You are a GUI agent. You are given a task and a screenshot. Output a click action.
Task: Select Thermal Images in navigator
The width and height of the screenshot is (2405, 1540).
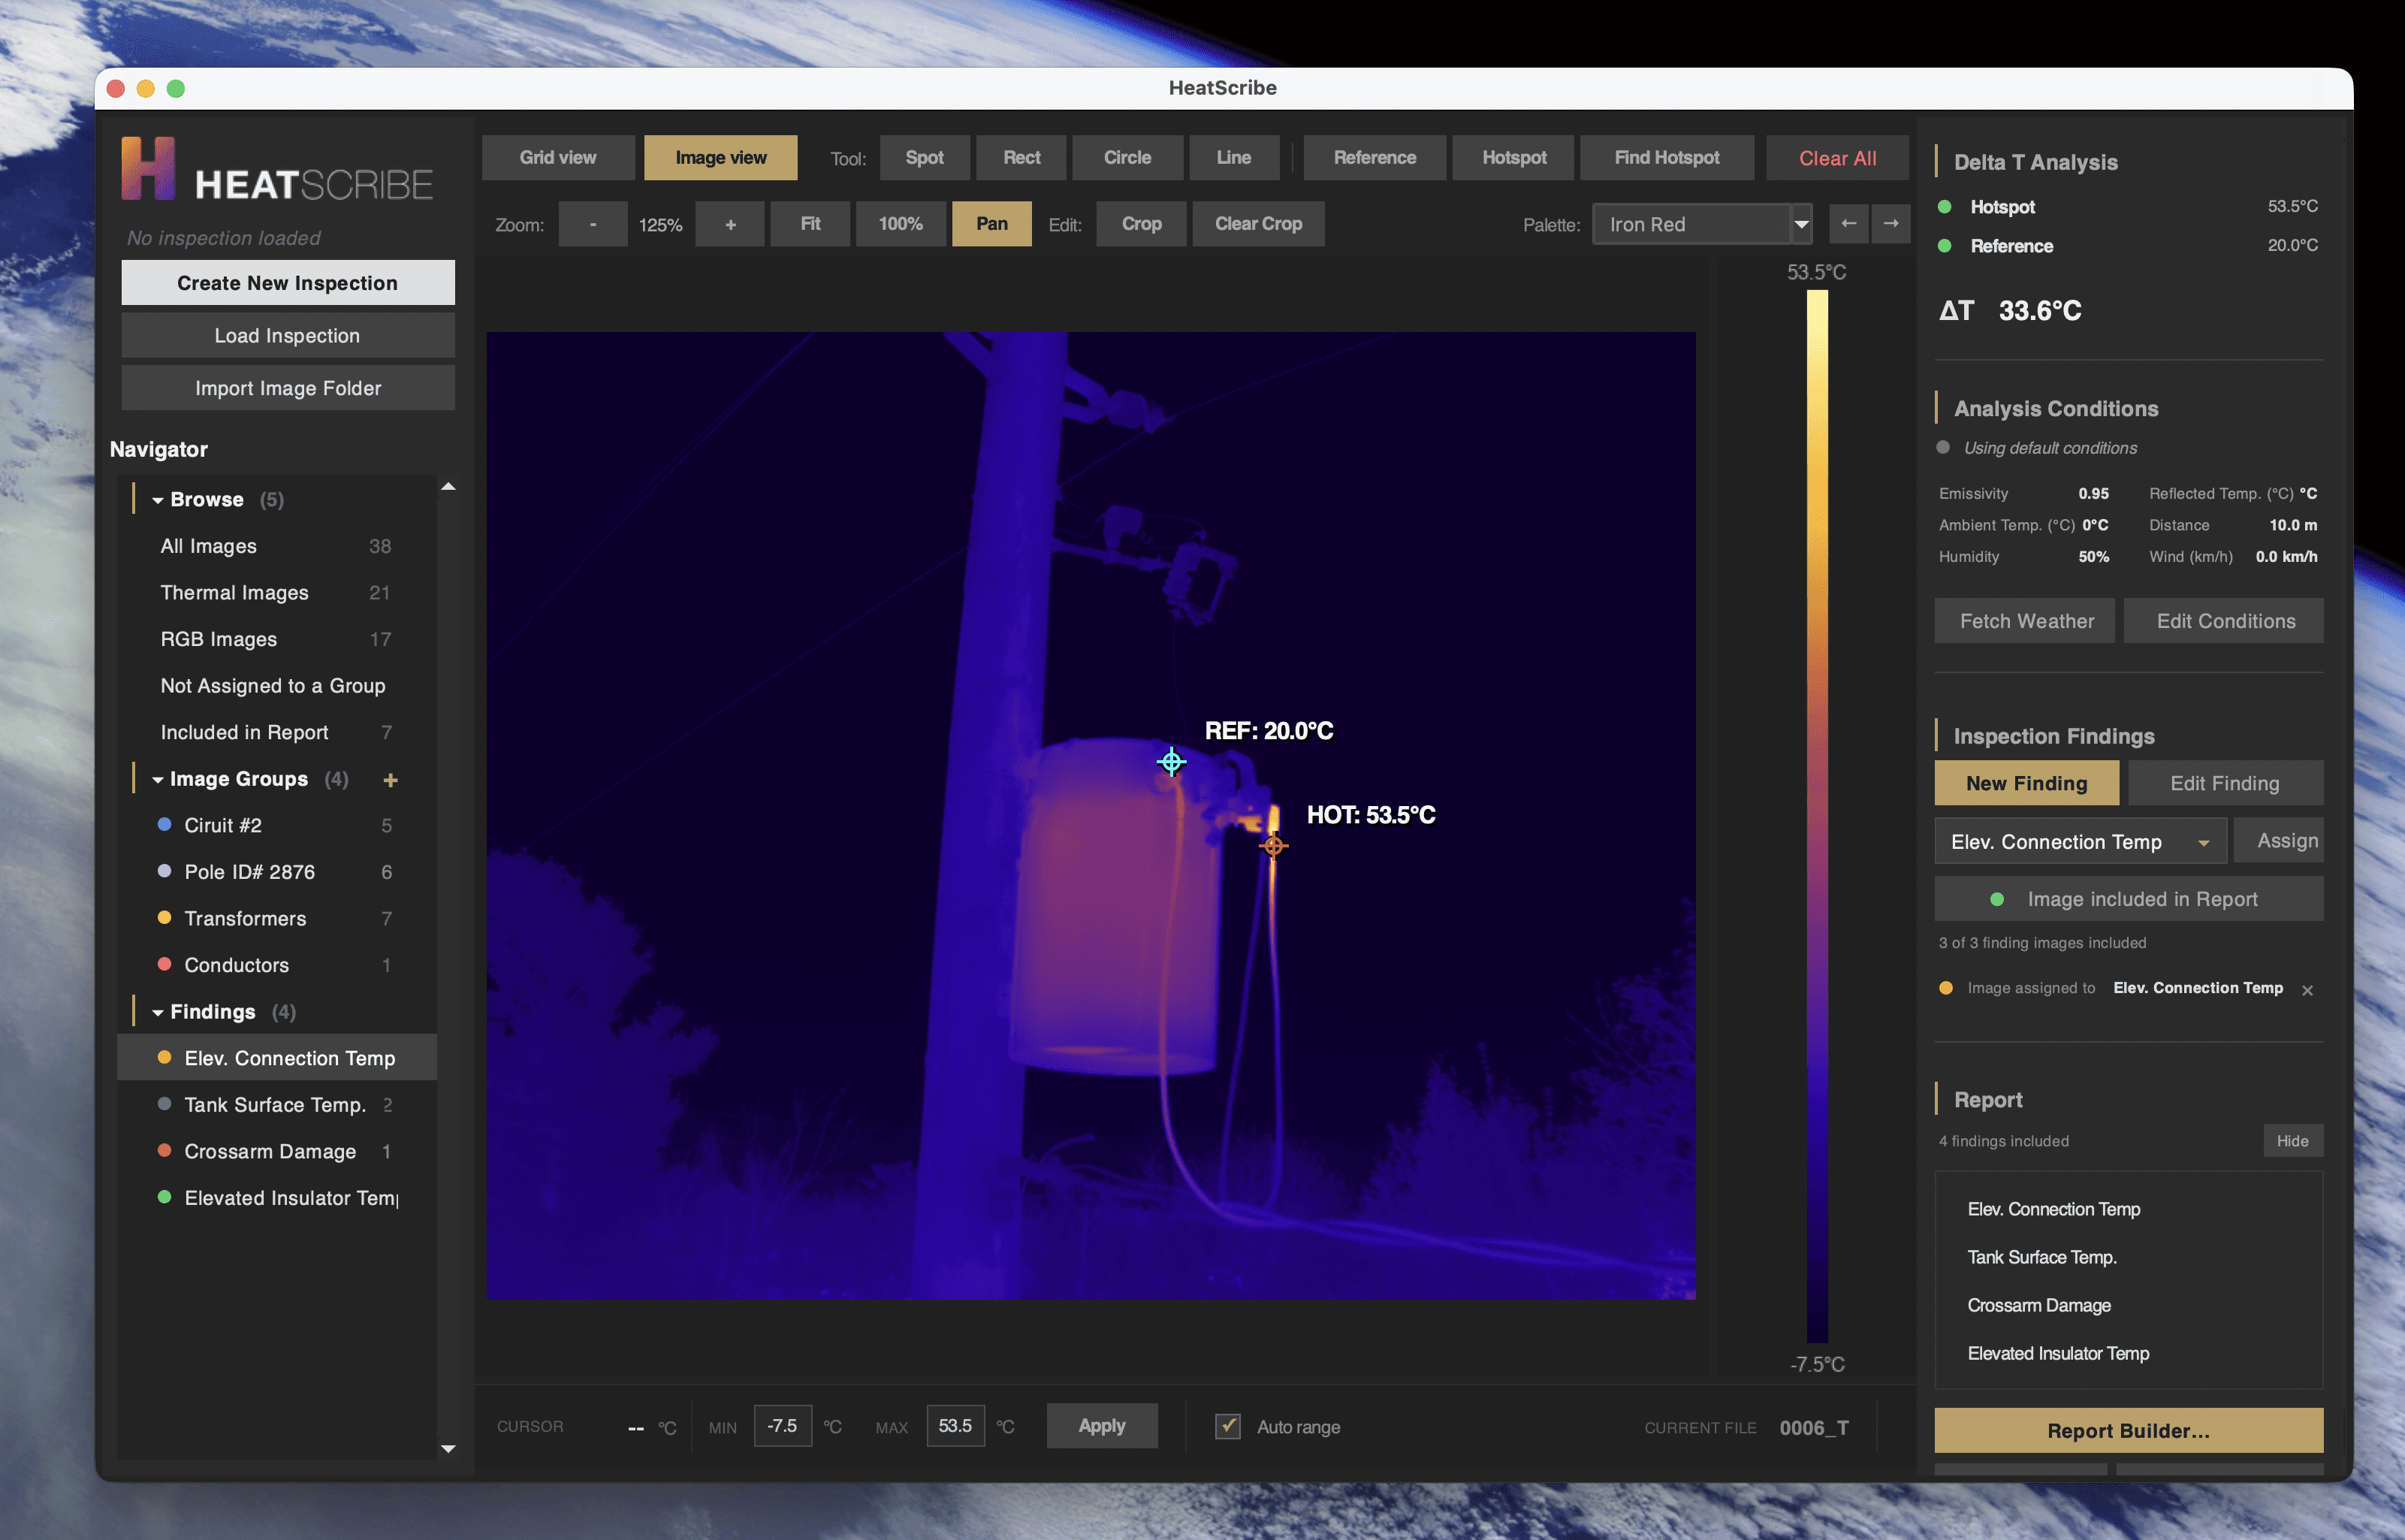[x=277, y=593]
